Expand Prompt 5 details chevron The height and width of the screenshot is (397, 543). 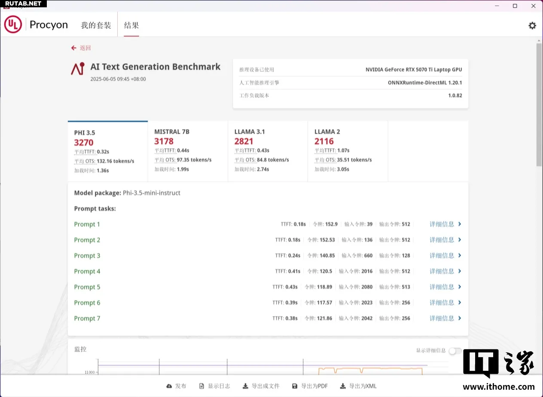point(460,287)
